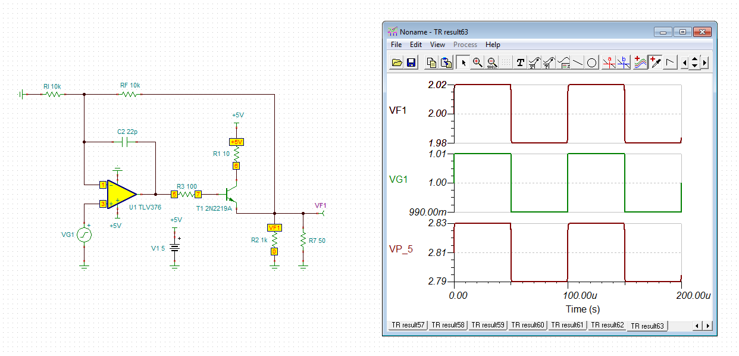Image resolution: width=739 pixels, height=356 pixels.
Task: Click the triangle flag icon
Action: (x=669, y=63)
